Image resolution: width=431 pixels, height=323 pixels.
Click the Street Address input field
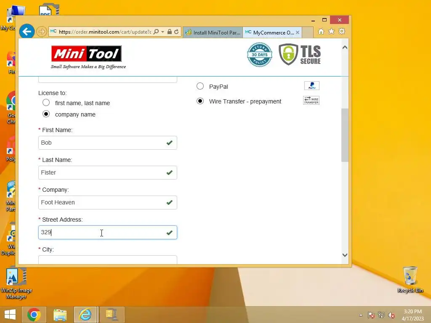(x=107, y=232)
